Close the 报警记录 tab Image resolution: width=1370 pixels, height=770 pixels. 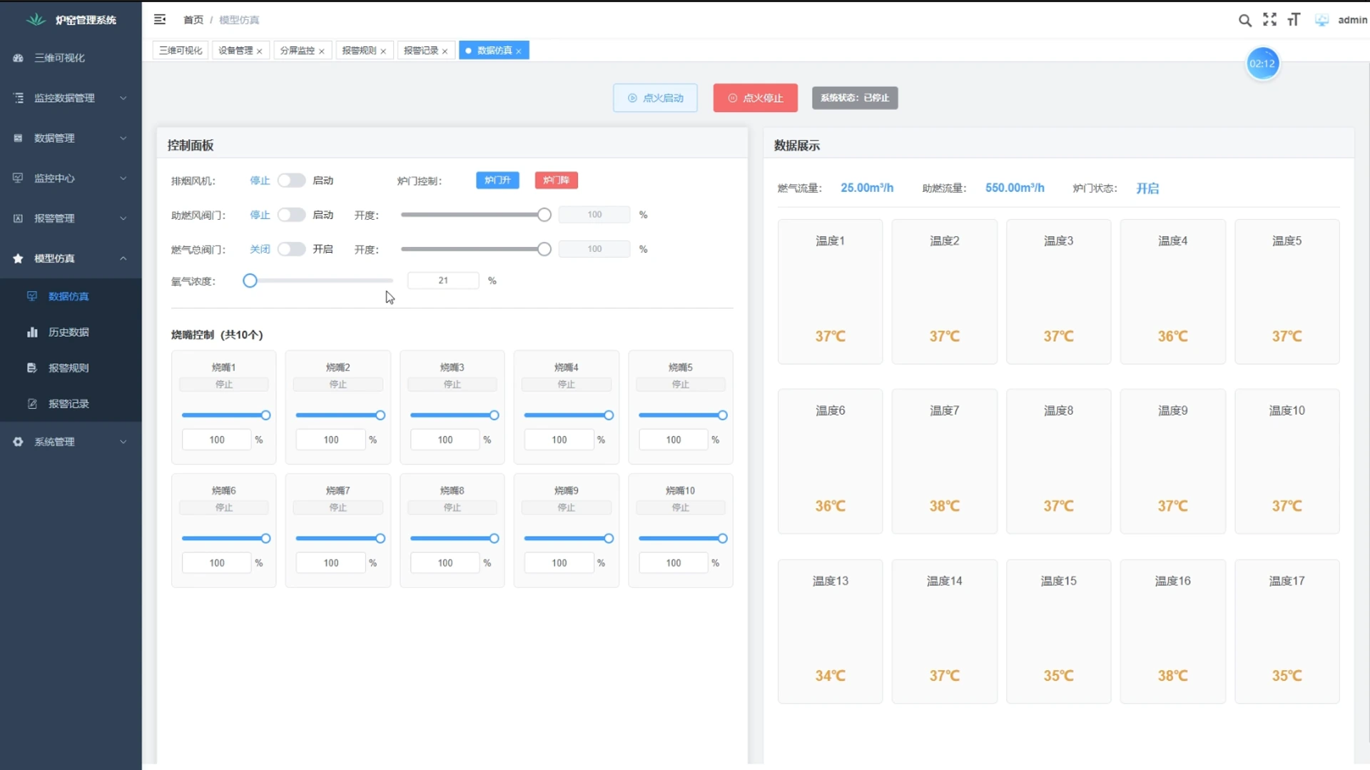coord(445,51)
